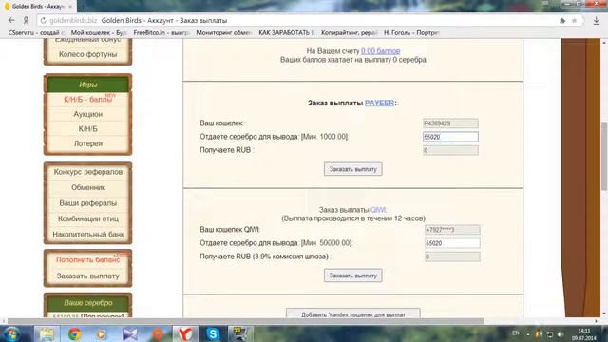Follow the '0.00 баллов' link
The height and width of the screenshot is (342, 608).
point(380,50)
